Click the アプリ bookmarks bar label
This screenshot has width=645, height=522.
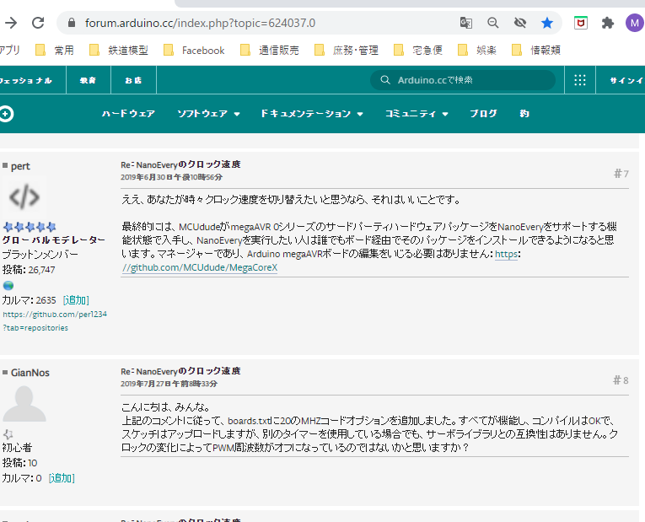click(10, 51)
